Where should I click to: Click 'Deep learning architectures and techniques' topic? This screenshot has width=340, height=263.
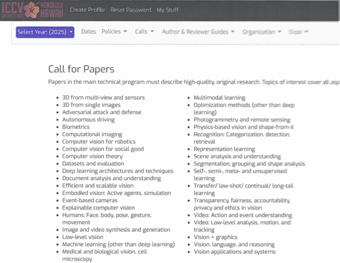[118, 171]
